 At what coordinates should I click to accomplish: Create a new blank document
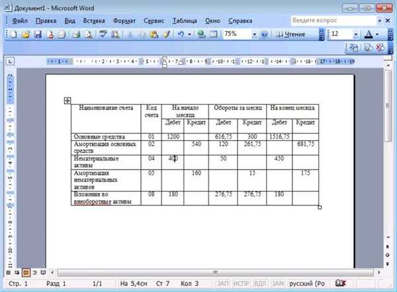pos(14,34)
